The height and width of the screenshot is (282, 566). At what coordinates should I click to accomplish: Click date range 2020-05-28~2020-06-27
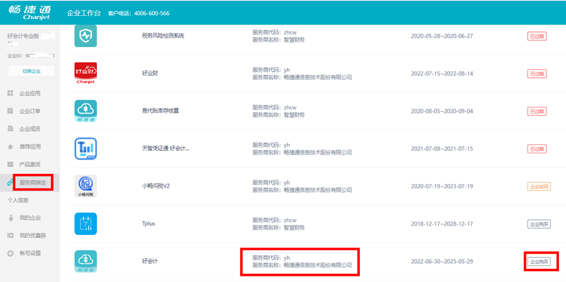[442, 36]
